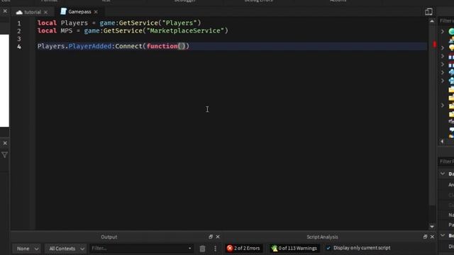
Task: Open the Output filter history arrow
Action: [x=189, y=248]
